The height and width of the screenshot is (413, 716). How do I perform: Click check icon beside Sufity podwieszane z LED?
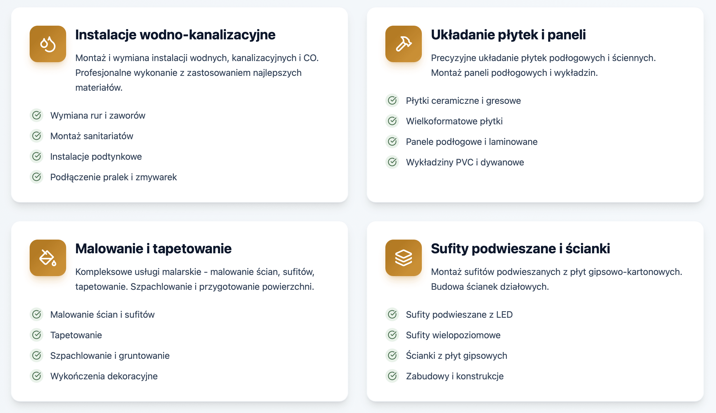(x=392, y=314)
